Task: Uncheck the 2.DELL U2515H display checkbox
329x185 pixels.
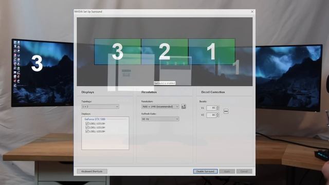Action: click(87, 127)
